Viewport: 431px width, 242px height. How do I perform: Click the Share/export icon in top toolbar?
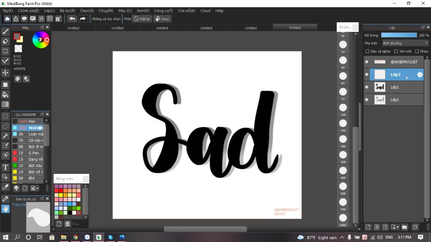pyautogui.click(x=16, y=18)
